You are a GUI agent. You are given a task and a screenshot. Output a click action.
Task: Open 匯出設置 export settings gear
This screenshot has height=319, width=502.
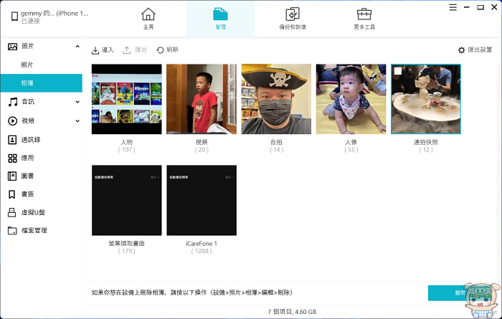[x=462, y=50]
